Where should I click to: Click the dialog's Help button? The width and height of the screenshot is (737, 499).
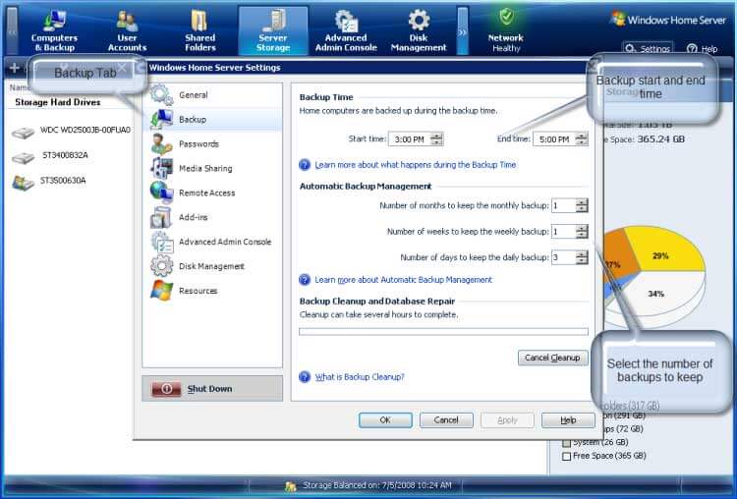568,420
